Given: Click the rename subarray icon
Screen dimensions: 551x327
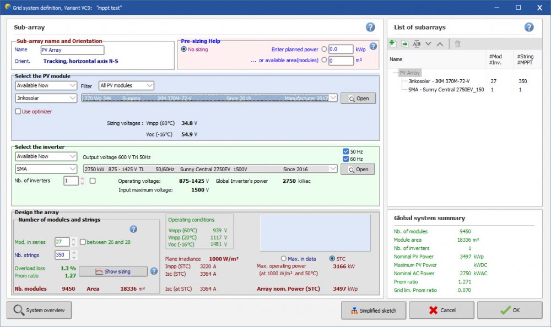Looking at the screenshot, I should 417,43.
